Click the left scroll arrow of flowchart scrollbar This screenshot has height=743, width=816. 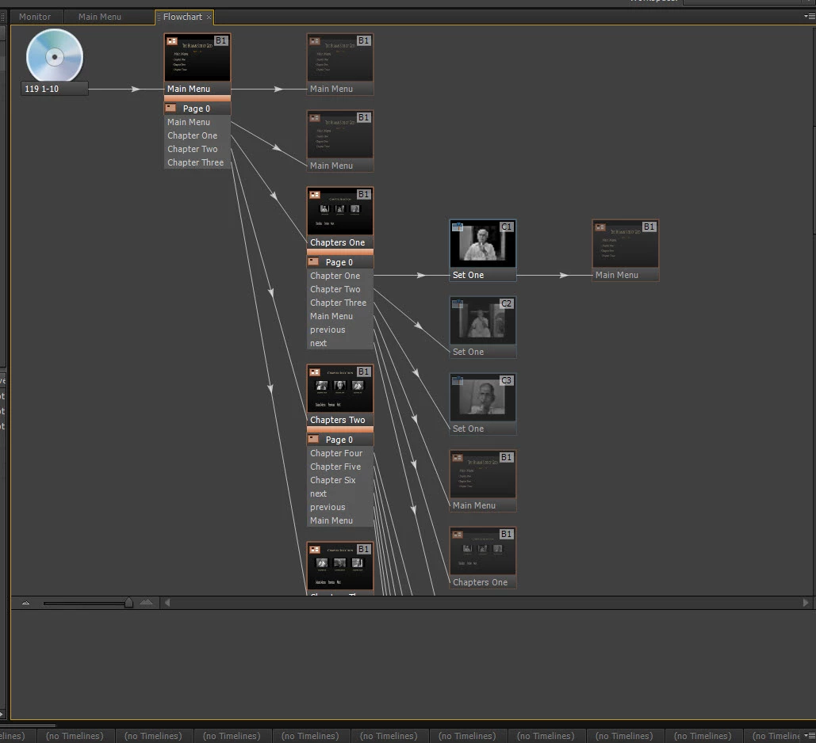pos(167,603)
